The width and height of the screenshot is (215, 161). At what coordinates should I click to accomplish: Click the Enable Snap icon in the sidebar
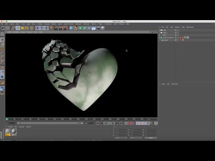pyautogui.click(x=2, y=83)
